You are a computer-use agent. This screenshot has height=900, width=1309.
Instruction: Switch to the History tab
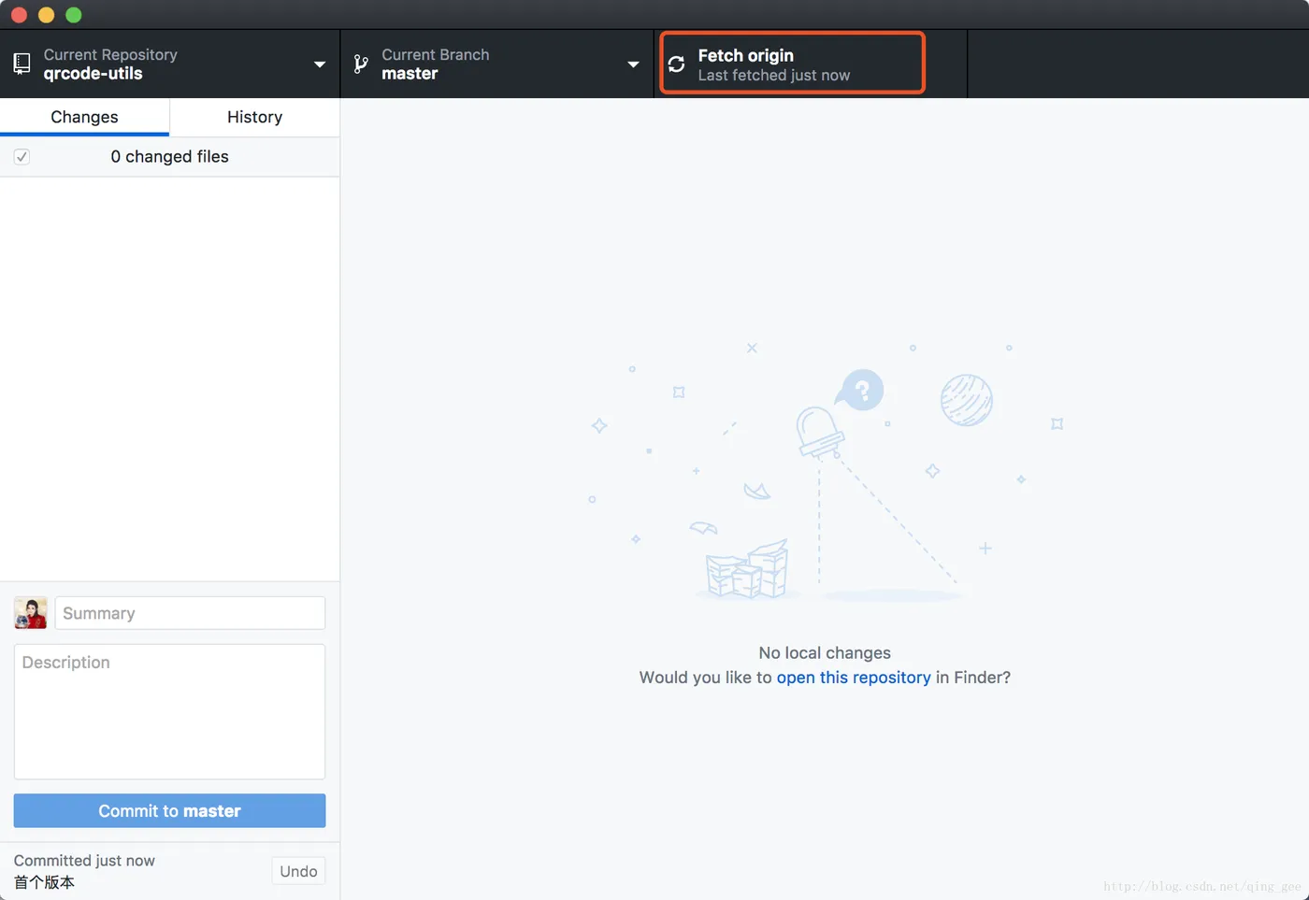[x=254, y=117]
